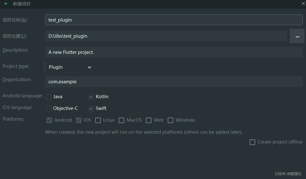Choose Swift for iOS language
This screenshot has width=306, height=179.
click(91, 109)
